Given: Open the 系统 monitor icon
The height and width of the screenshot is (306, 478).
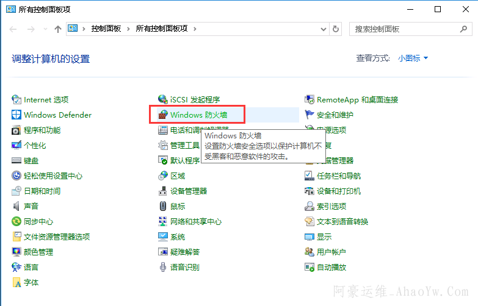Looking at the screenshot, I should (163, 237).
